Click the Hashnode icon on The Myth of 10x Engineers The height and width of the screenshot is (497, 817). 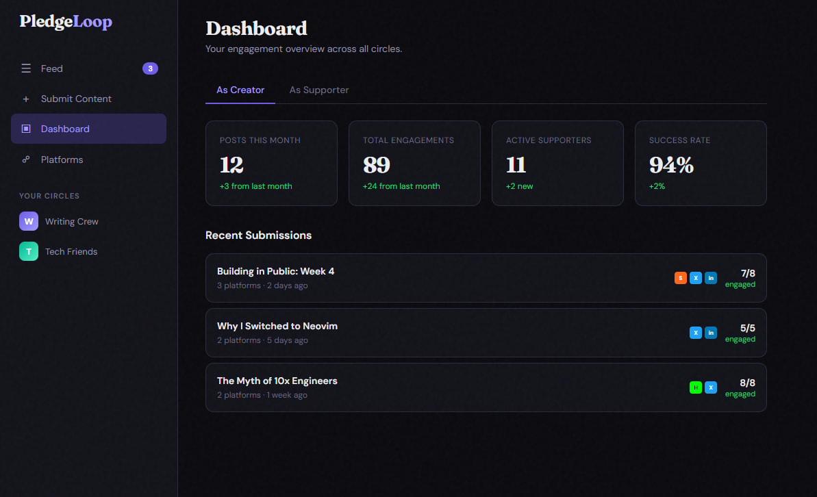(696, 387)
